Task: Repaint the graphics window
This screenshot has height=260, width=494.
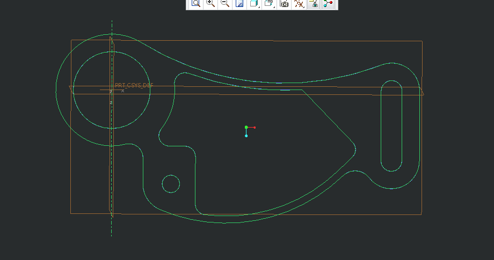Action: [239, 4]
